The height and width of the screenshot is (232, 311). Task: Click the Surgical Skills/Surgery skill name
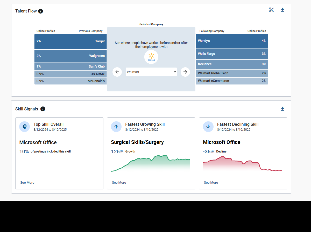(137, 142)
